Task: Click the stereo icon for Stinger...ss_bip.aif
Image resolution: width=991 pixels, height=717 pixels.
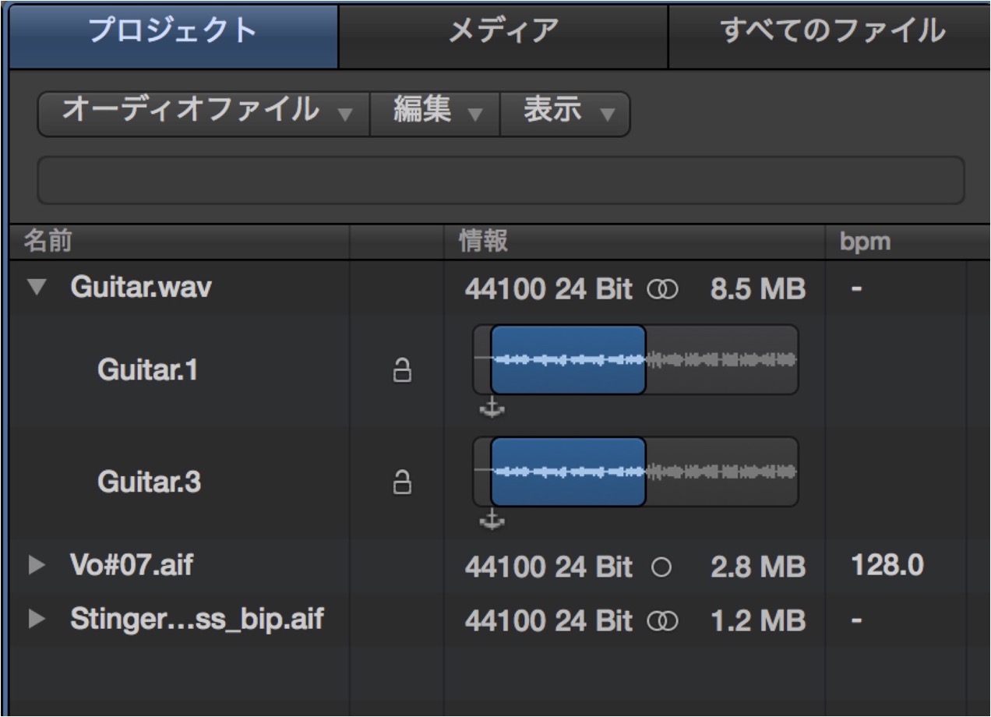Action: coord(662,620)
